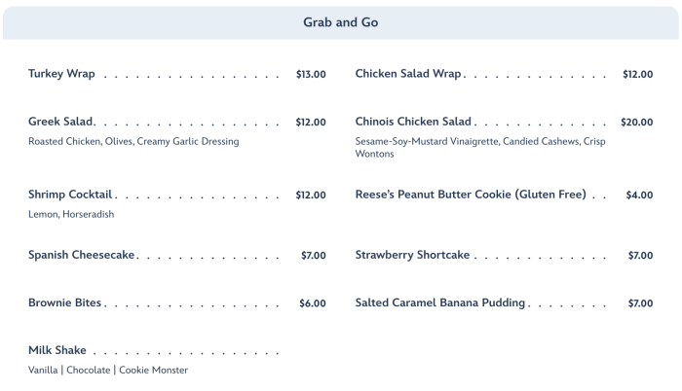This screenshot has width=682, height=391.
Task: Click the Shrimp Cocktail item name
Action: [x=70, y=195]
